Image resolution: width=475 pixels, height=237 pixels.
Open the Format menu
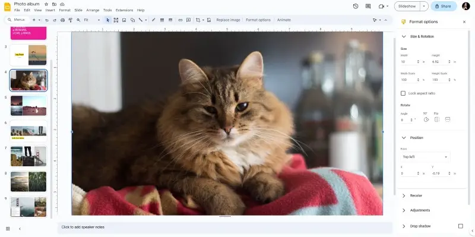[65, 10]
